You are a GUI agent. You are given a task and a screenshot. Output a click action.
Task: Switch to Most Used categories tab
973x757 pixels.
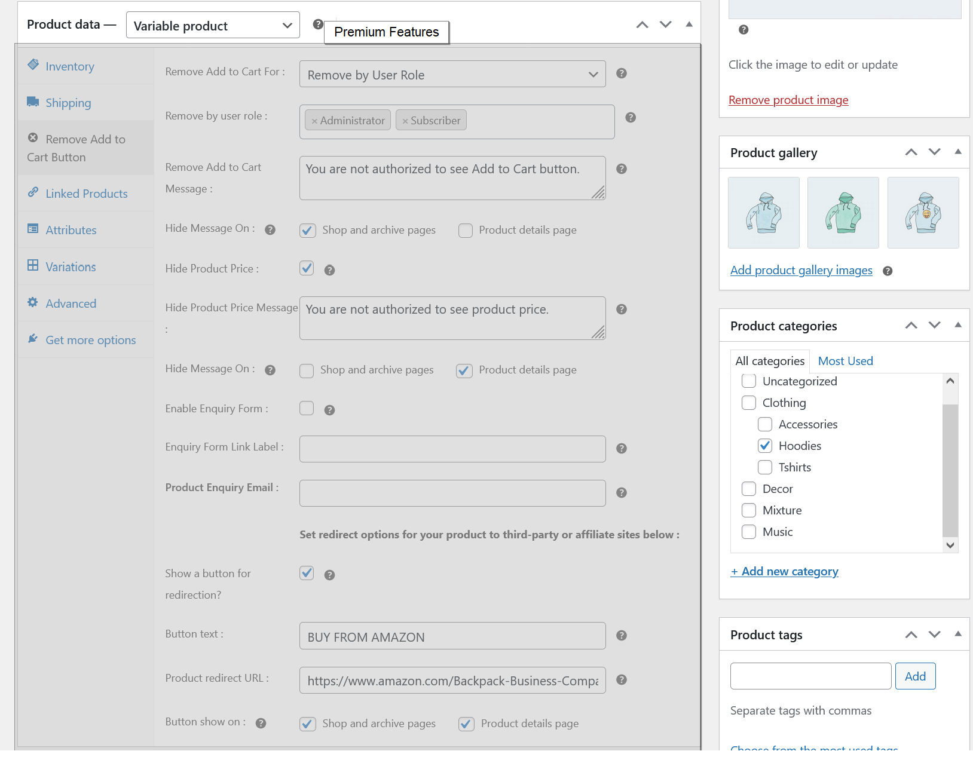tap(845, 361)
